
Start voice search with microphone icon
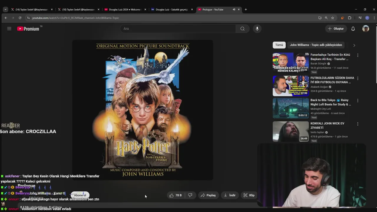(257, 29)
